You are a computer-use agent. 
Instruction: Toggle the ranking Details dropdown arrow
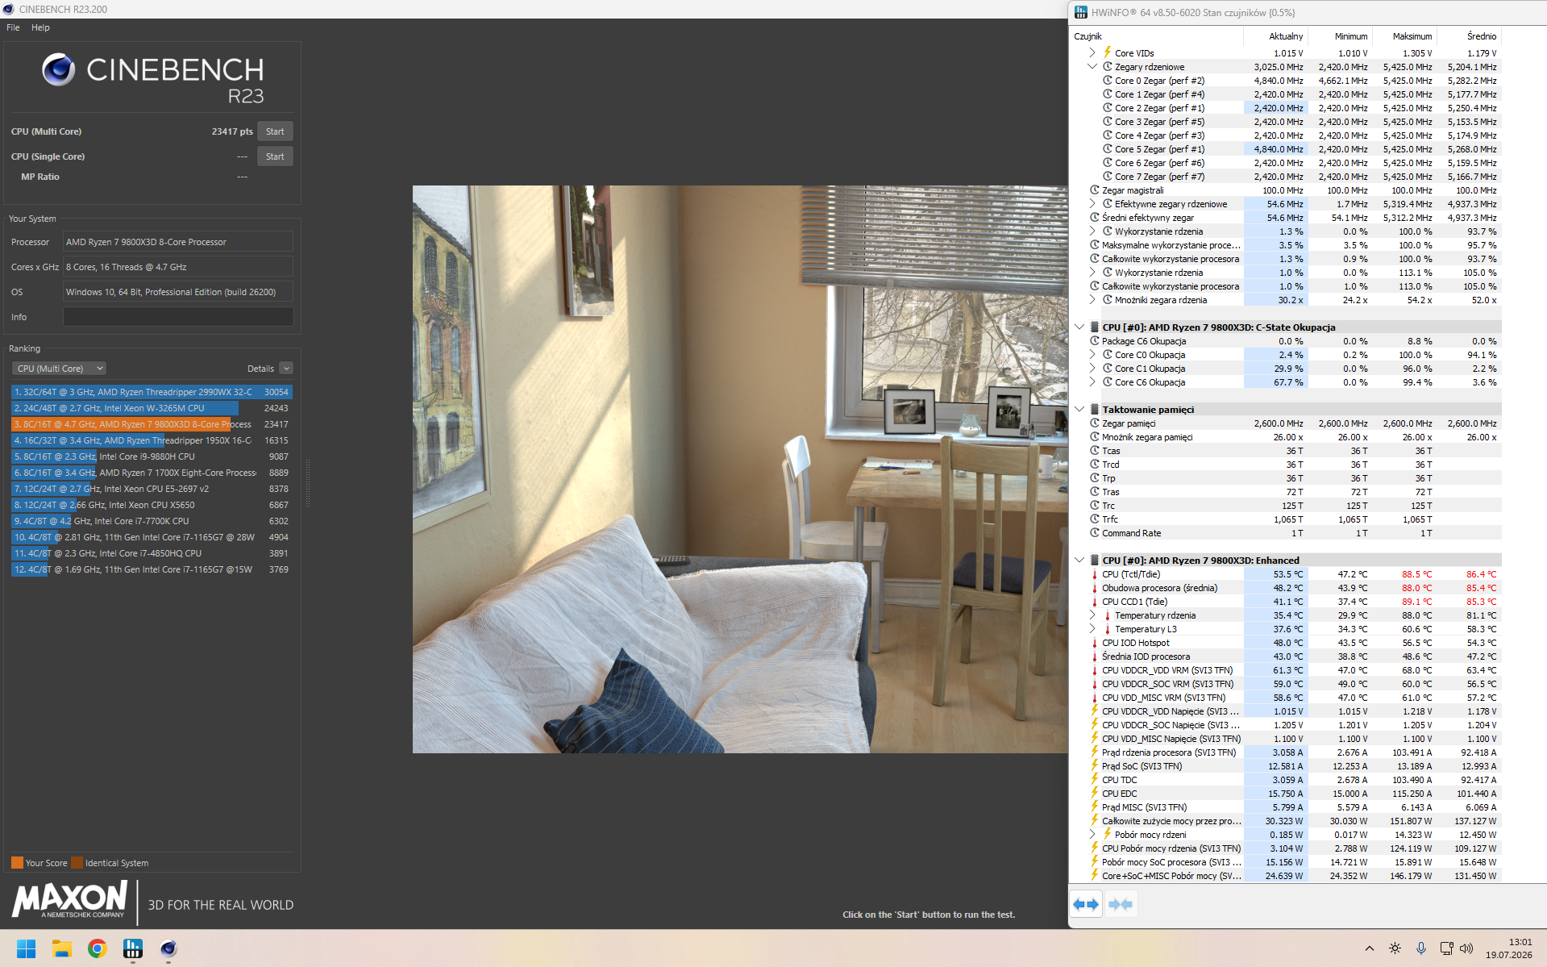(286, 369)
